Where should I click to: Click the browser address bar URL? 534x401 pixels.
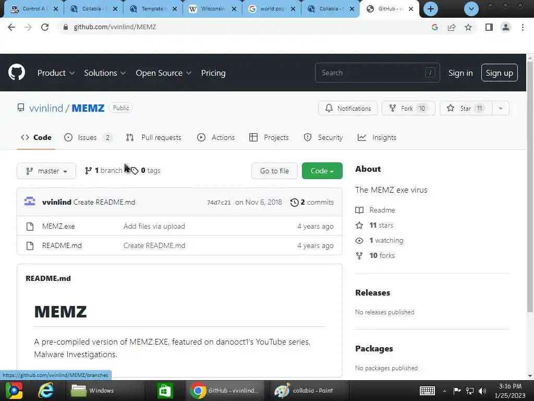115,27
